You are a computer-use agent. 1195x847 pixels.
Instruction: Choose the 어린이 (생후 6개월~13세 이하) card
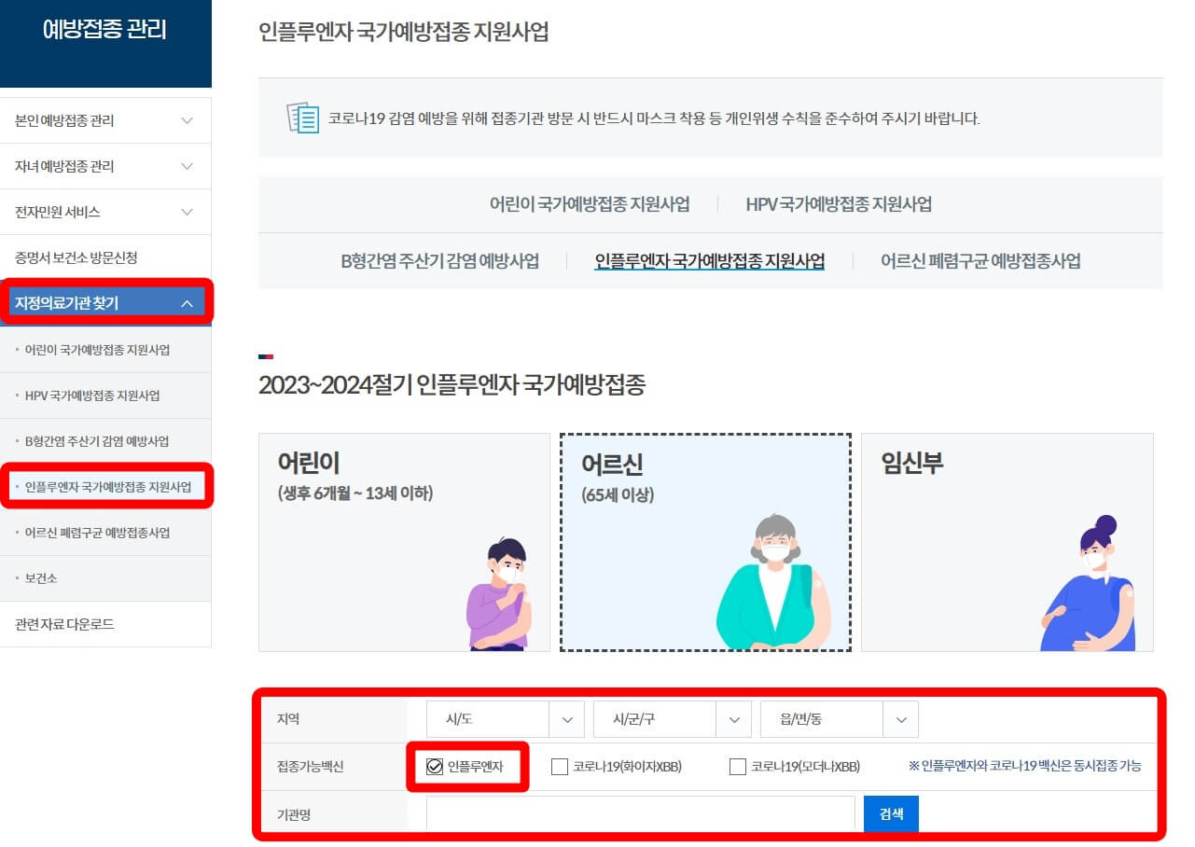click(x=404, y=542)
